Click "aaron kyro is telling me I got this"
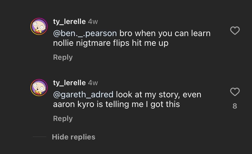252x154 pixels. pyautogui.click(x=116, y=104)
